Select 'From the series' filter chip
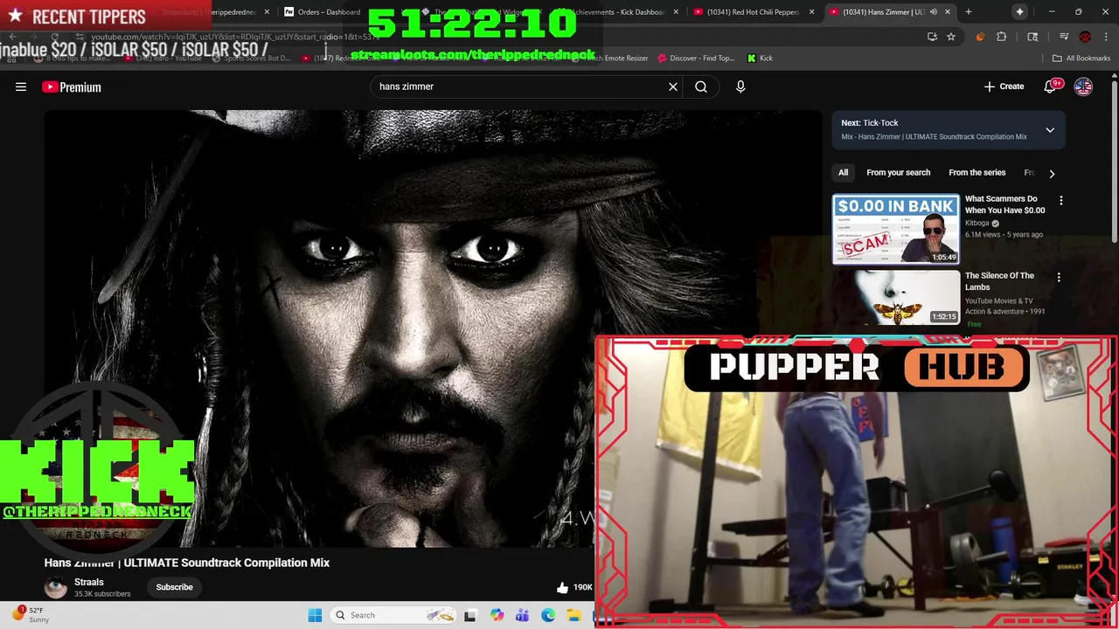This screenshot has width=1119, height=629. (977, 173)
